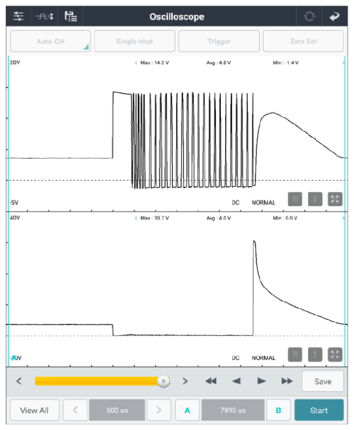
Task: Tap lower channel's vertical-arrow icon
Action: click(x=315, y=354)
